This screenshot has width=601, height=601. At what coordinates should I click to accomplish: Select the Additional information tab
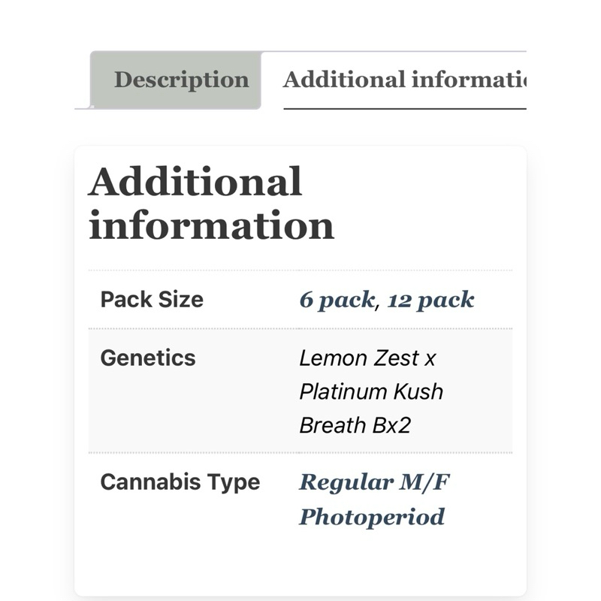405,80
